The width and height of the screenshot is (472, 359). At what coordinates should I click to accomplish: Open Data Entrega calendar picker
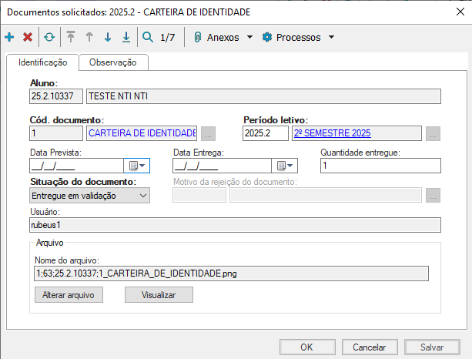(285, 166)
